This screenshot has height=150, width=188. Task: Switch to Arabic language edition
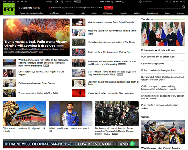(4, 2)
